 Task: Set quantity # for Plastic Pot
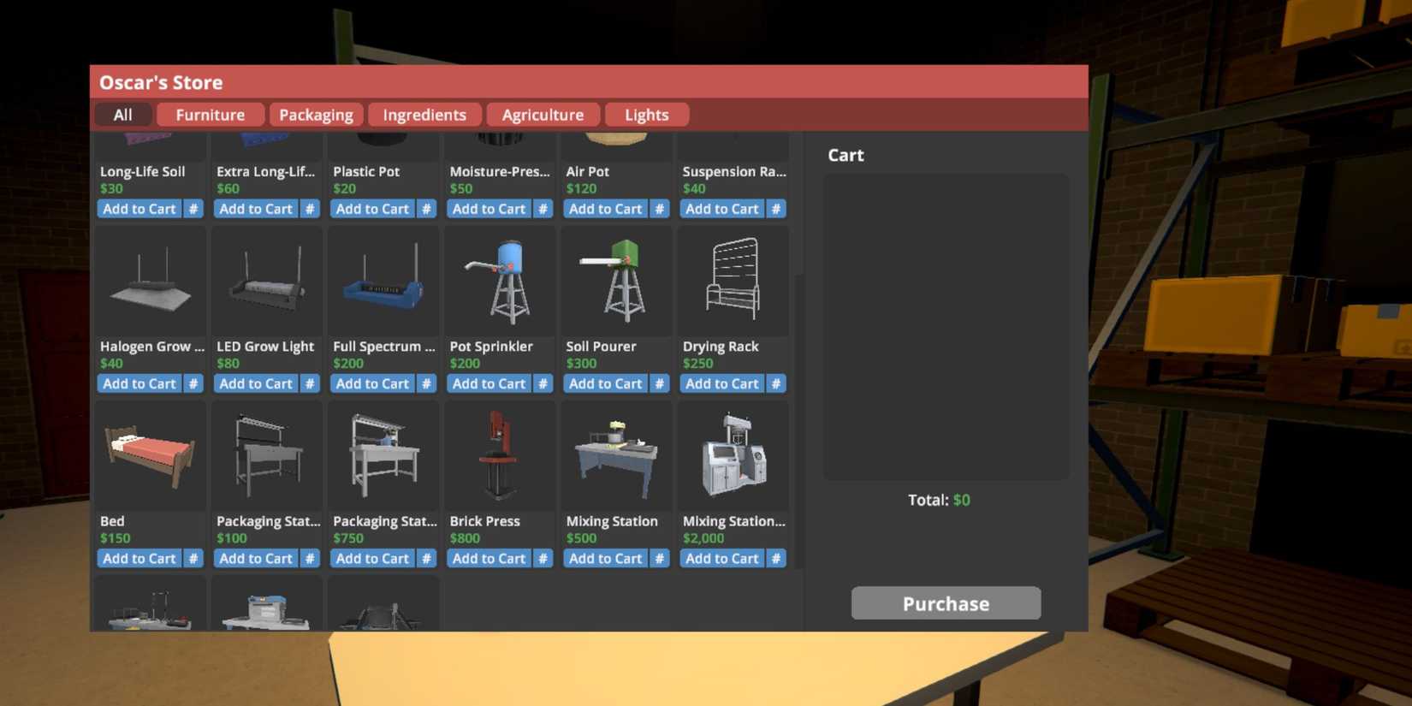click(x=426, y=209)
